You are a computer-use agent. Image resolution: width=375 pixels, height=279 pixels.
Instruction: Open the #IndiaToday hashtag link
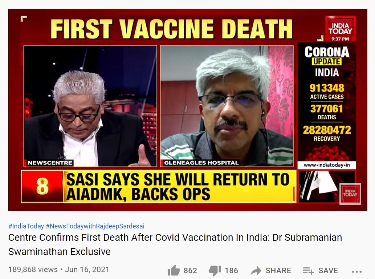pyautogui.click(x=26, y=226)
